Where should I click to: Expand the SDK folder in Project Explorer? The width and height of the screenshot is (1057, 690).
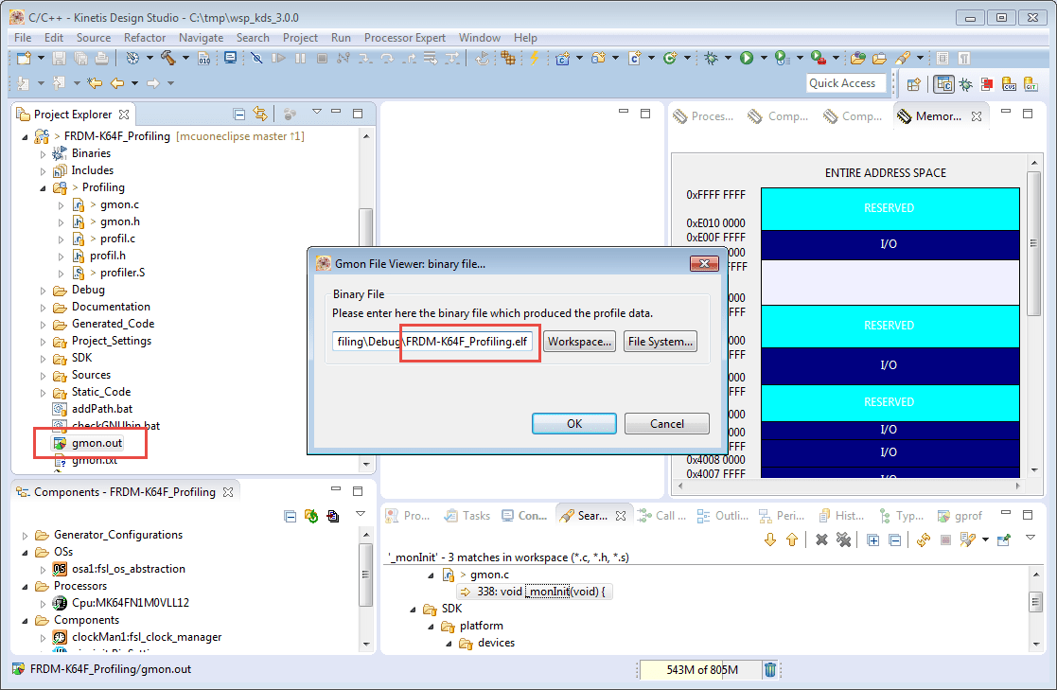tap(44, 359)
